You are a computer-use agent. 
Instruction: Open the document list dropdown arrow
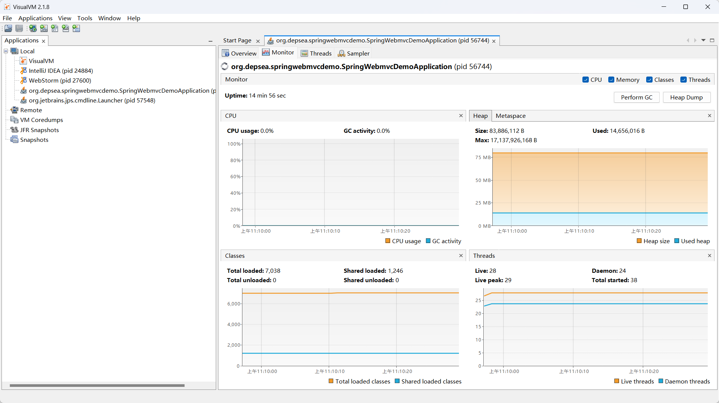point(703,40)
